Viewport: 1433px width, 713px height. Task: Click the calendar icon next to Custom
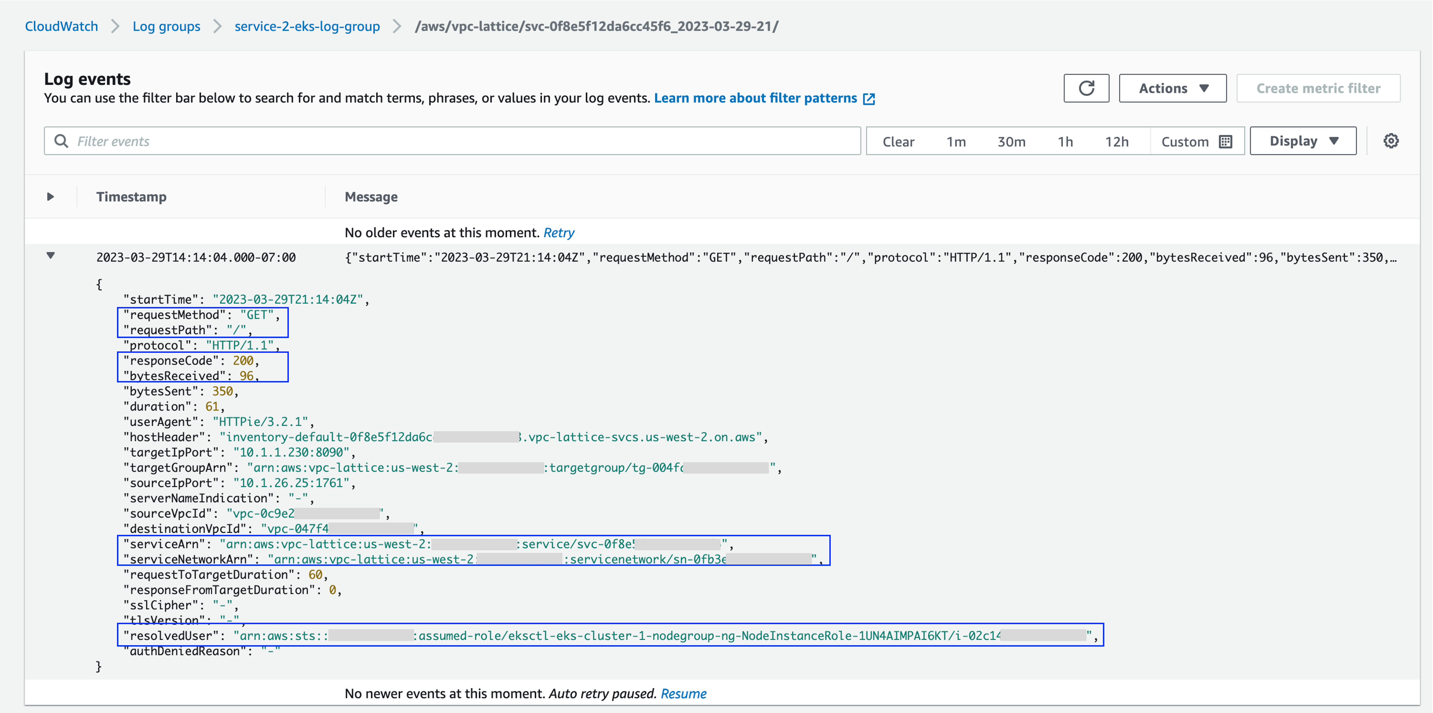[x=1226, y=141]
